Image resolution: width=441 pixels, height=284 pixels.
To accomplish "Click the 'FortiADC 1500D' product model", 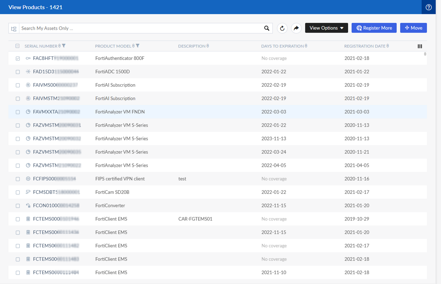I will click(113, 72).
